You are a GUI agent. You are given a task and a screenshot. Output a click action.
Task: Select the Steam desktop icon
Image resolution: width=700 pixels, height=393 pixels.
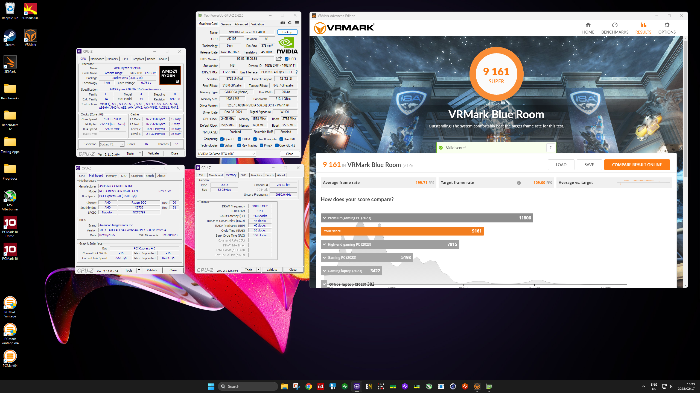[10, 38]
